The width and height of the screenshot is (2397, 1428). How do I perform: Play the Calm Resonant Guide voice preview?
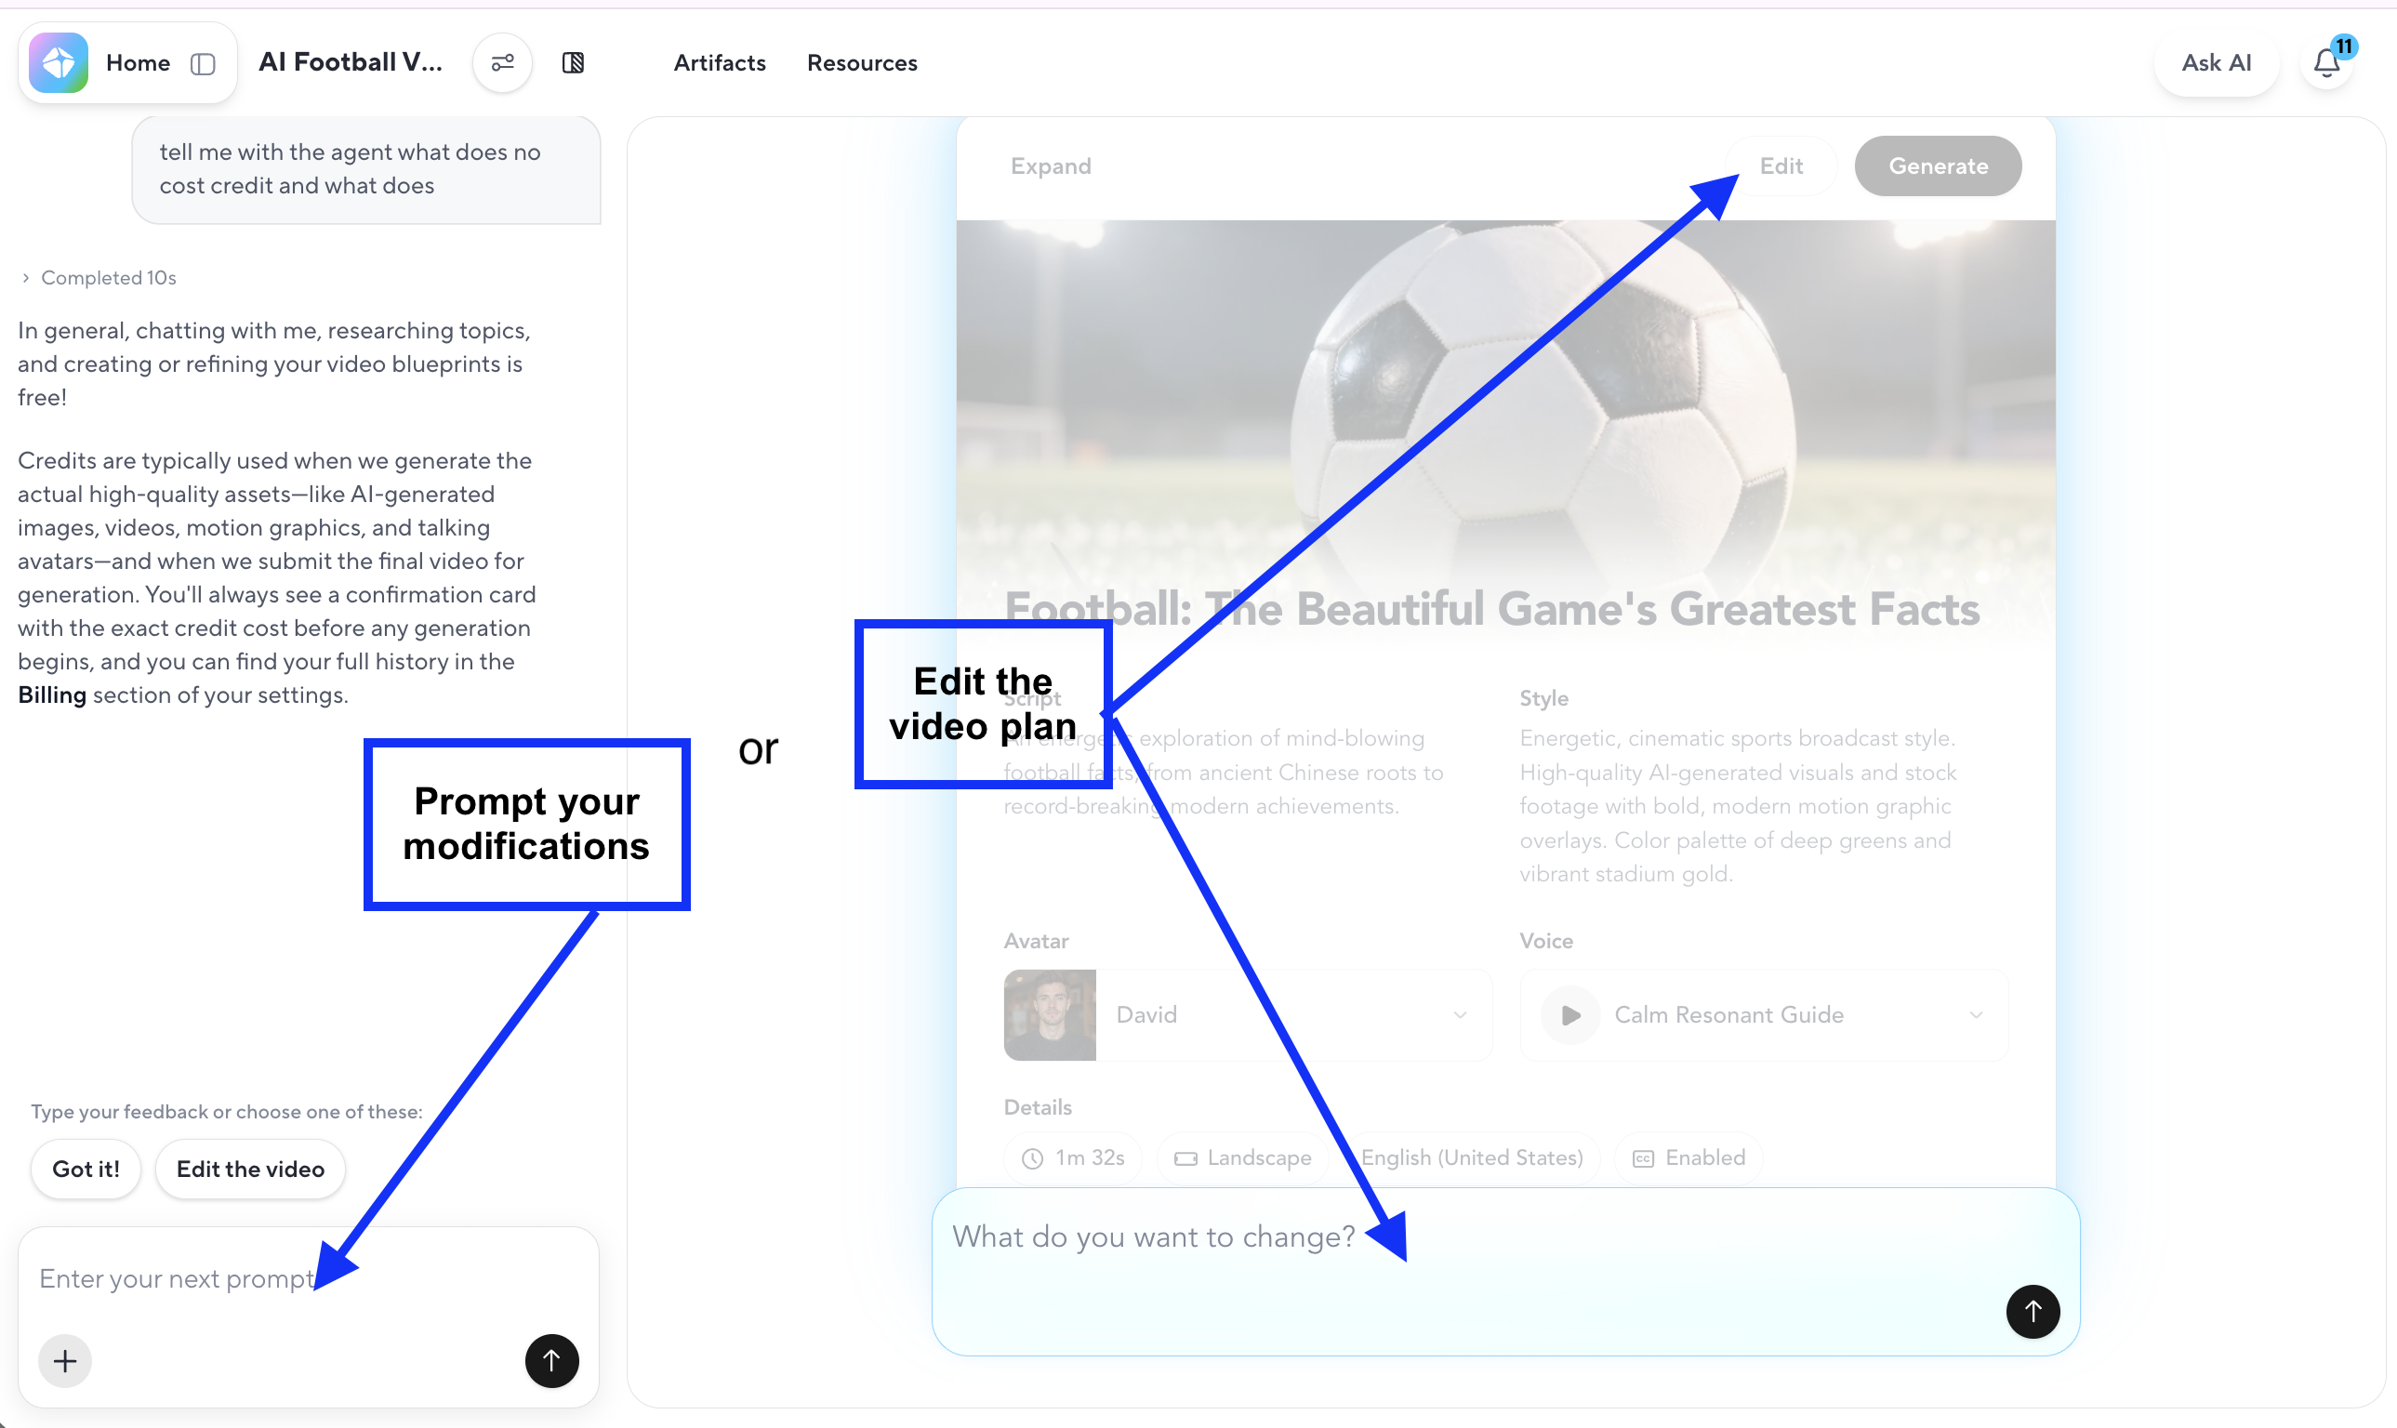(1570, 1015)
